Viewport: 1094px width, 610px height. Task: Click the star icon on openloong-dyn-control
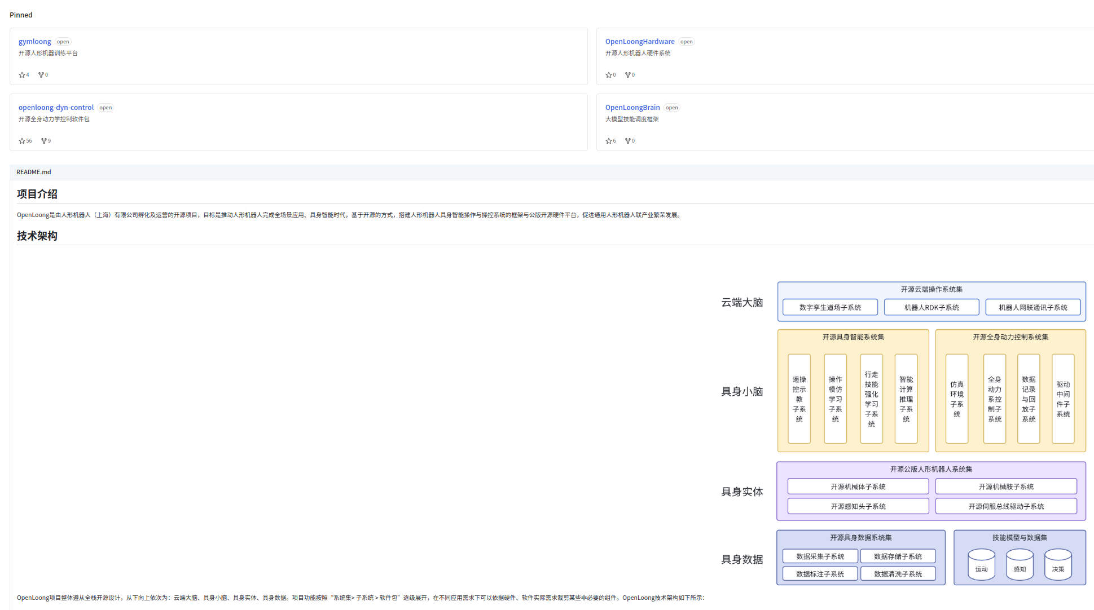(22, 141)
